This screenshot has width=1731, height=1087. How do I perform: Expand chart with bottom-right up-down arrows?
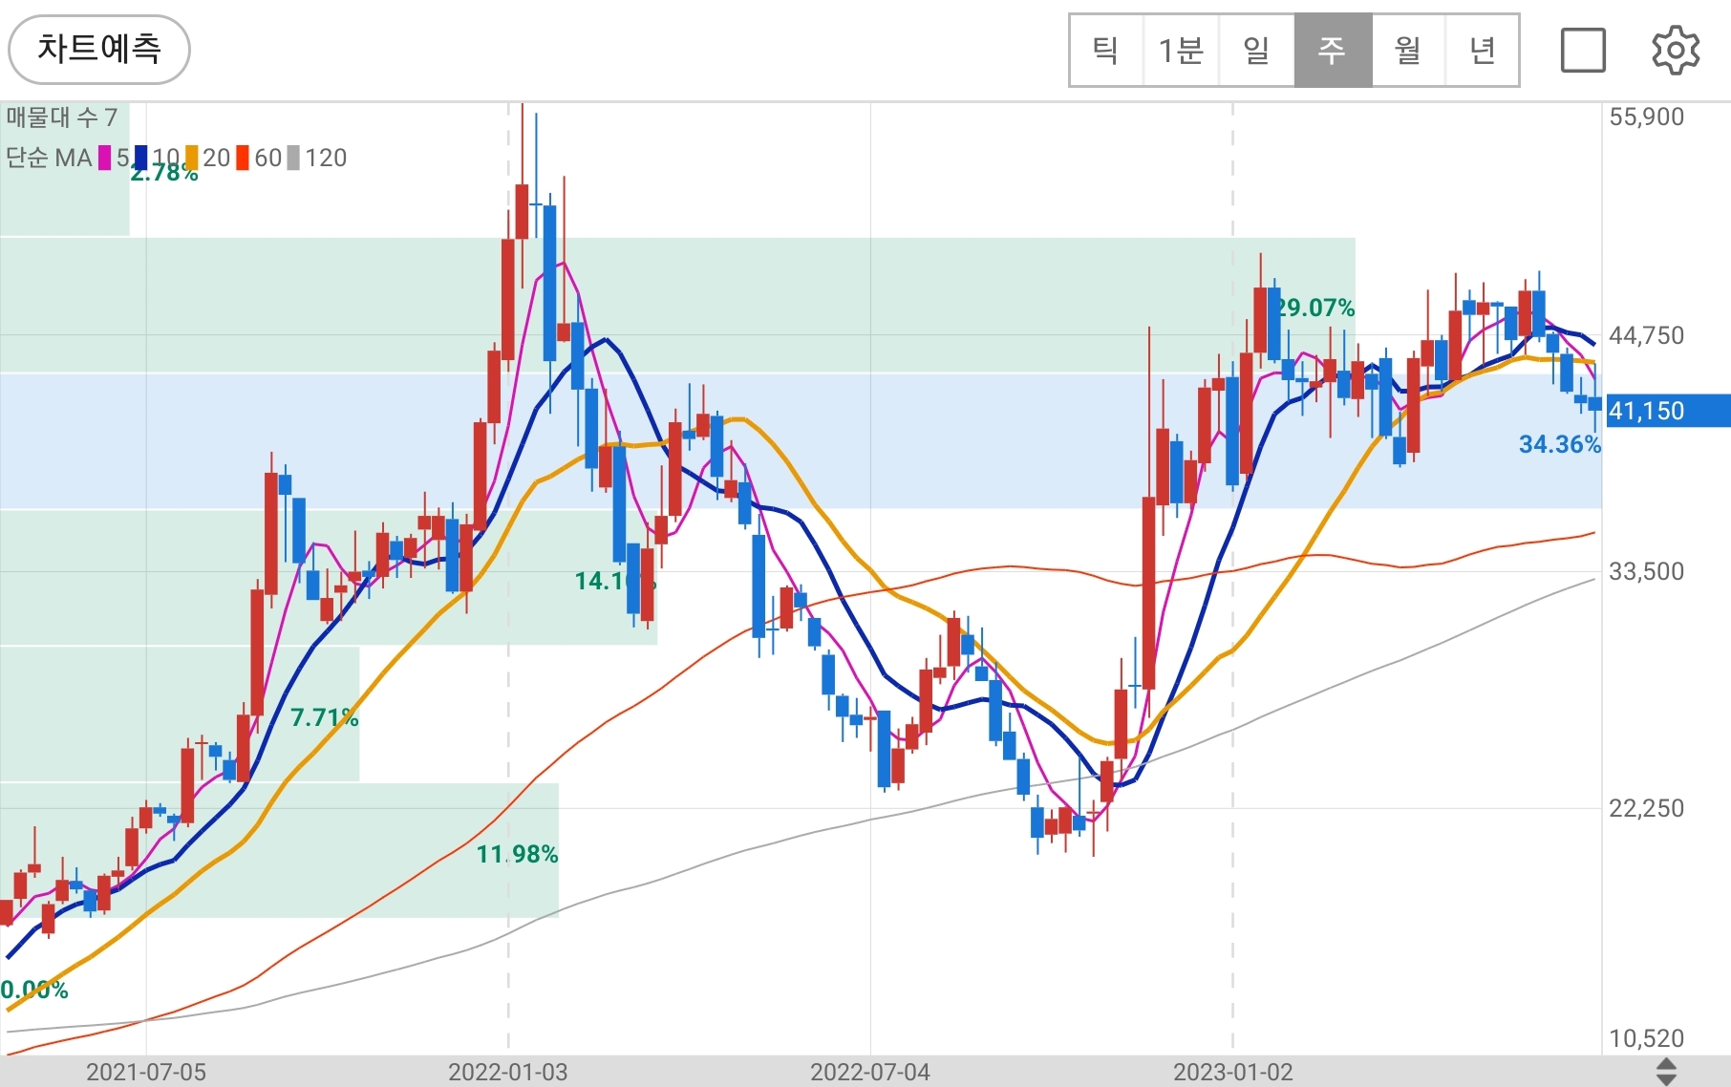(x=1666, y=1072)
